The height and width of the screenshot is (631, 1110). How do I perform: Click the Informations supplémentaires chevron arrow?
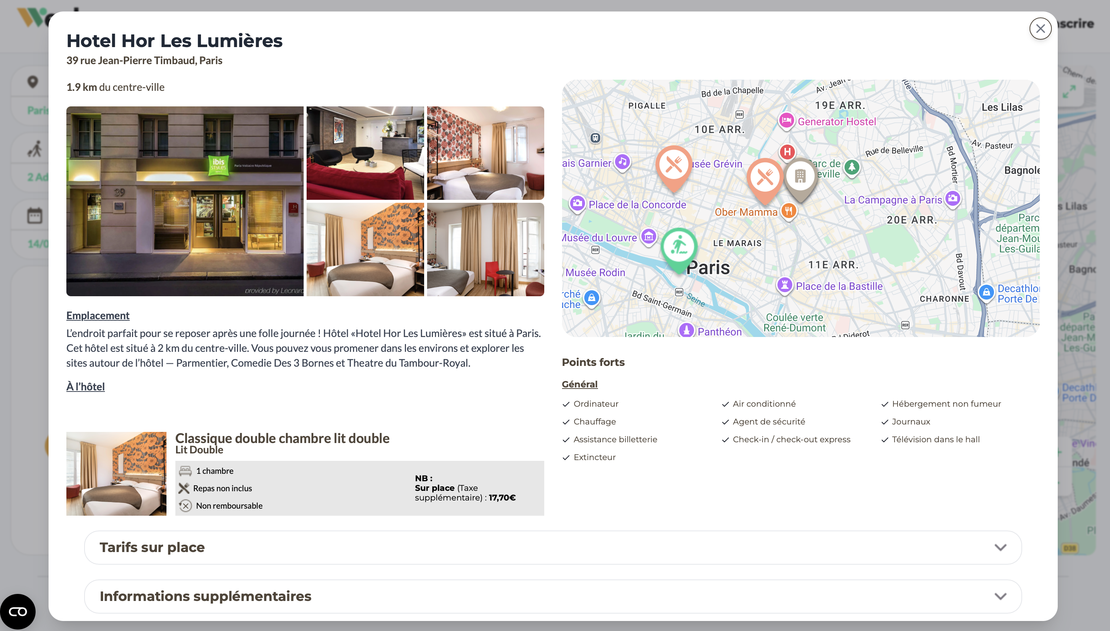1000,596
